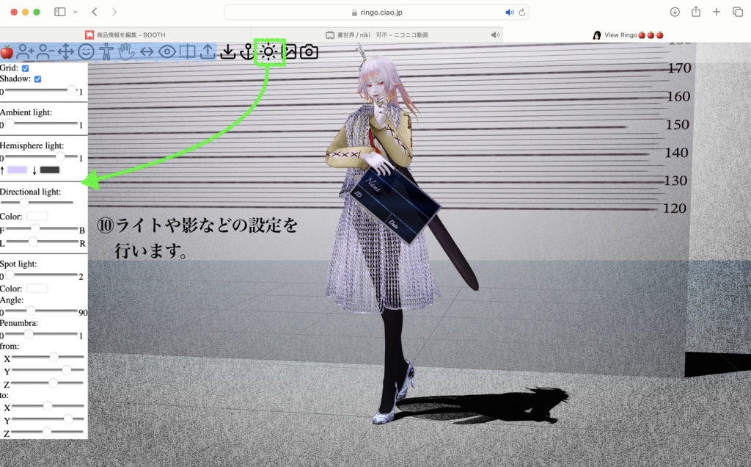Viewport: 751px width, 467px height.
Task: Mute the niki video tab's speaker icon
Action: 496,34
